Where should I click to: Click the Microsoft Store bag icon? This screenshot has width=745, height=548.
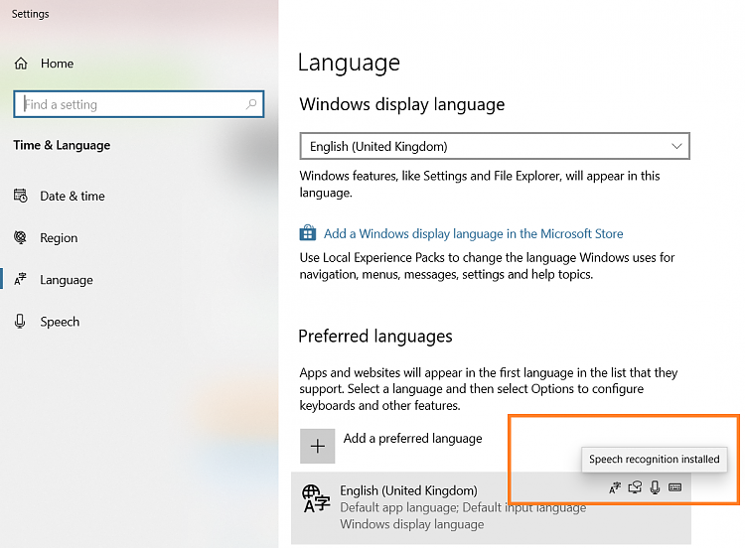[x=308, y=233]
